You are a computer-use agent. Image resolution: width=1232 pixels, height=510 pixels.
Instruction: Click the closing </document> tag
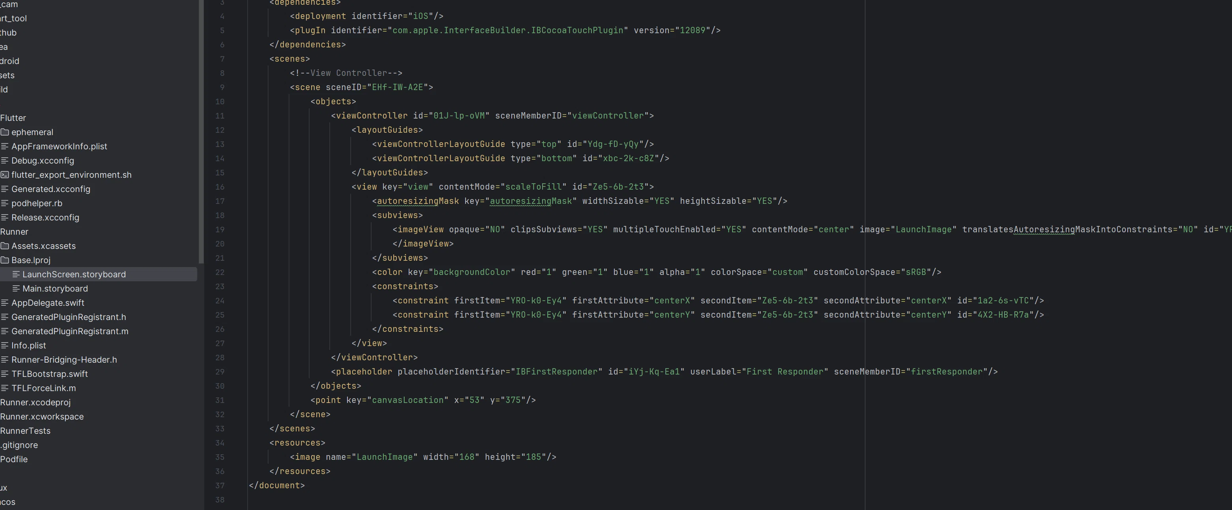[x=276, y=485]
